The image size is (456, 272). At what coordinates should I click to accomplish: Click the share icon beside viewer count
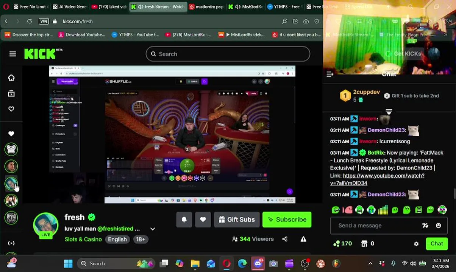point(285,239)
